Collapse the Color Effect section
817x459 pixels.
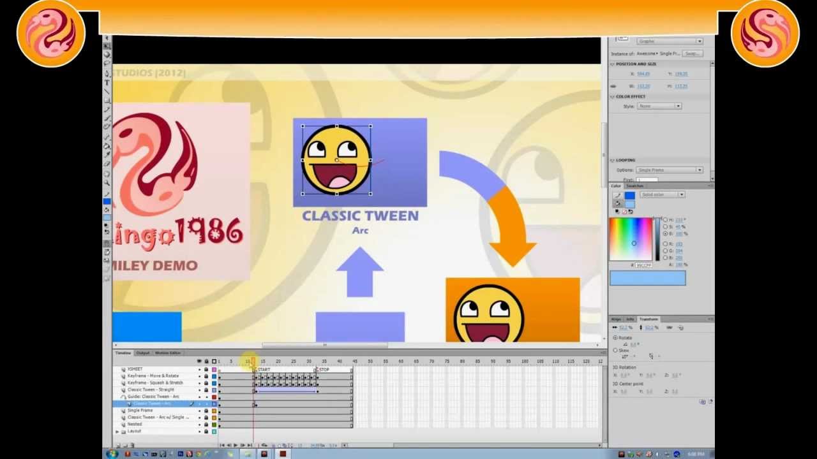click(613, 97)
